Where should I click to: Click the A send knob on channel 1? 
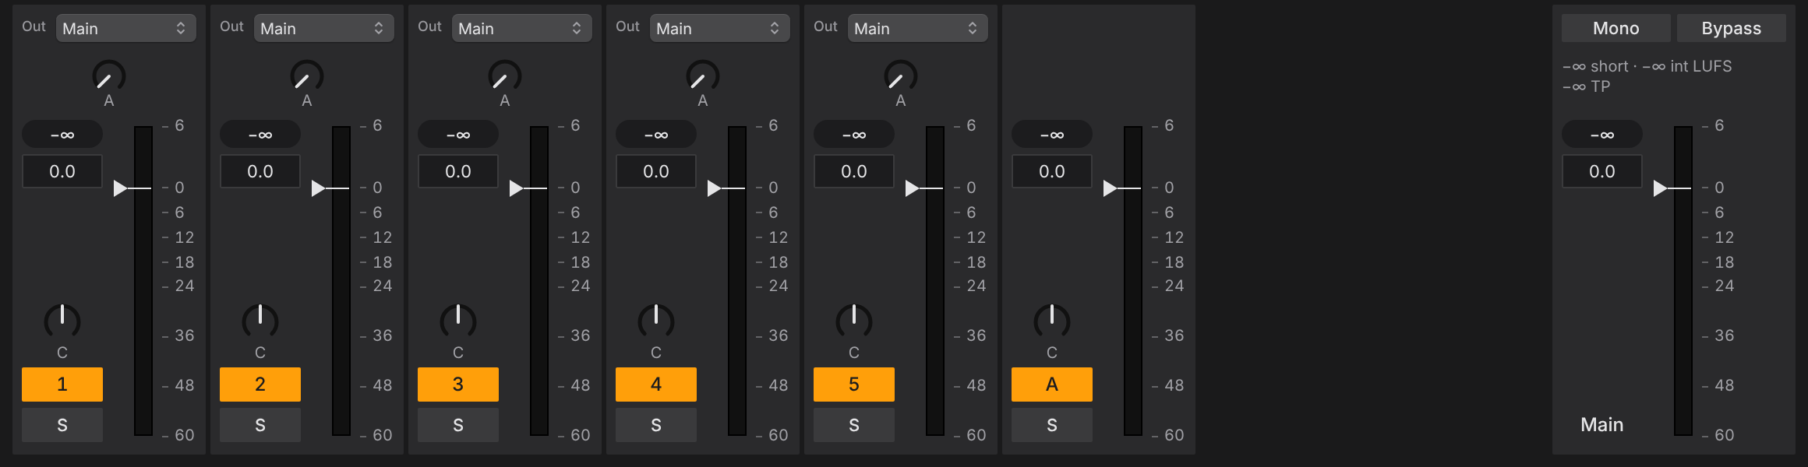tap(109, 76)
